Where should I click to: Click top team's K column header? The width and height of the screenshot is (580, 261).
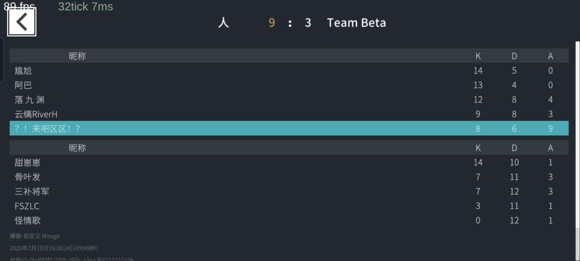tap(478, 56)
